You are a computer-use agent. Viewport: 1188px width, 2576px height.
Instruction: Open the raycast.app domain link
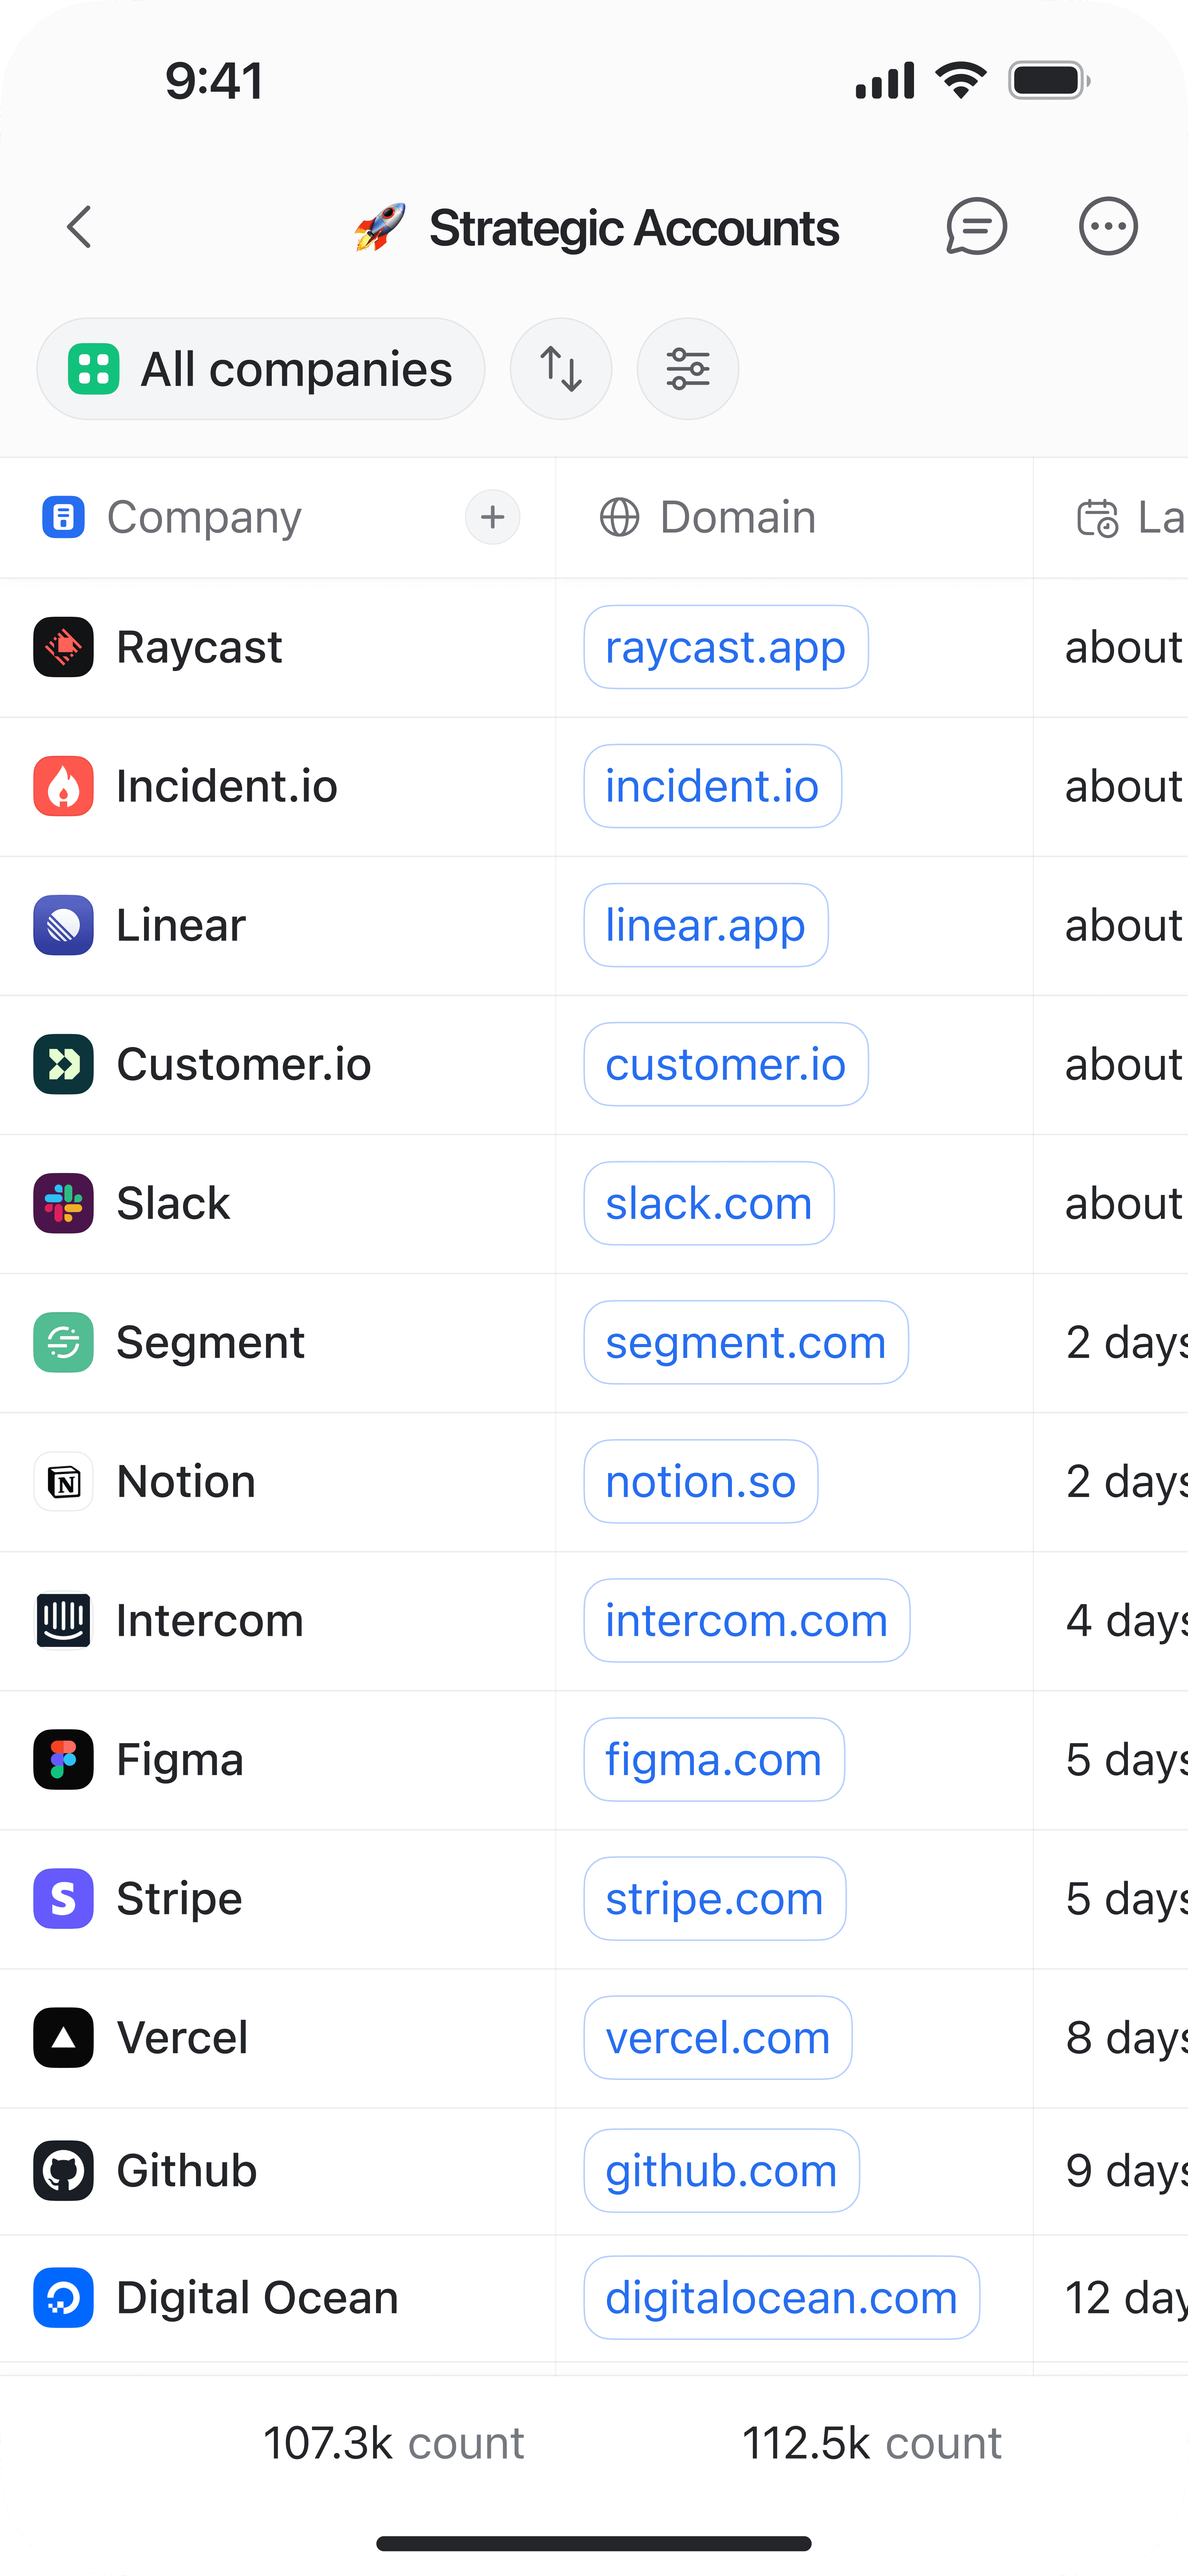coord(725,647)
